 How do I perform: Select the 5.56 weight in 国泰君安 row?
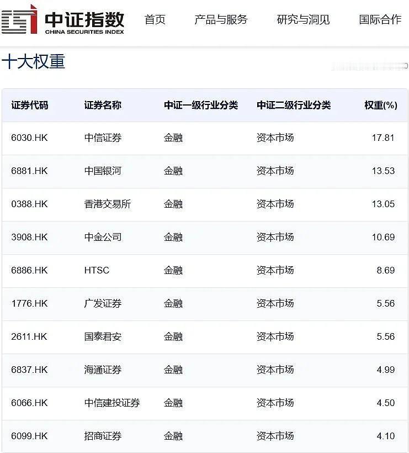tap(386, 336)
